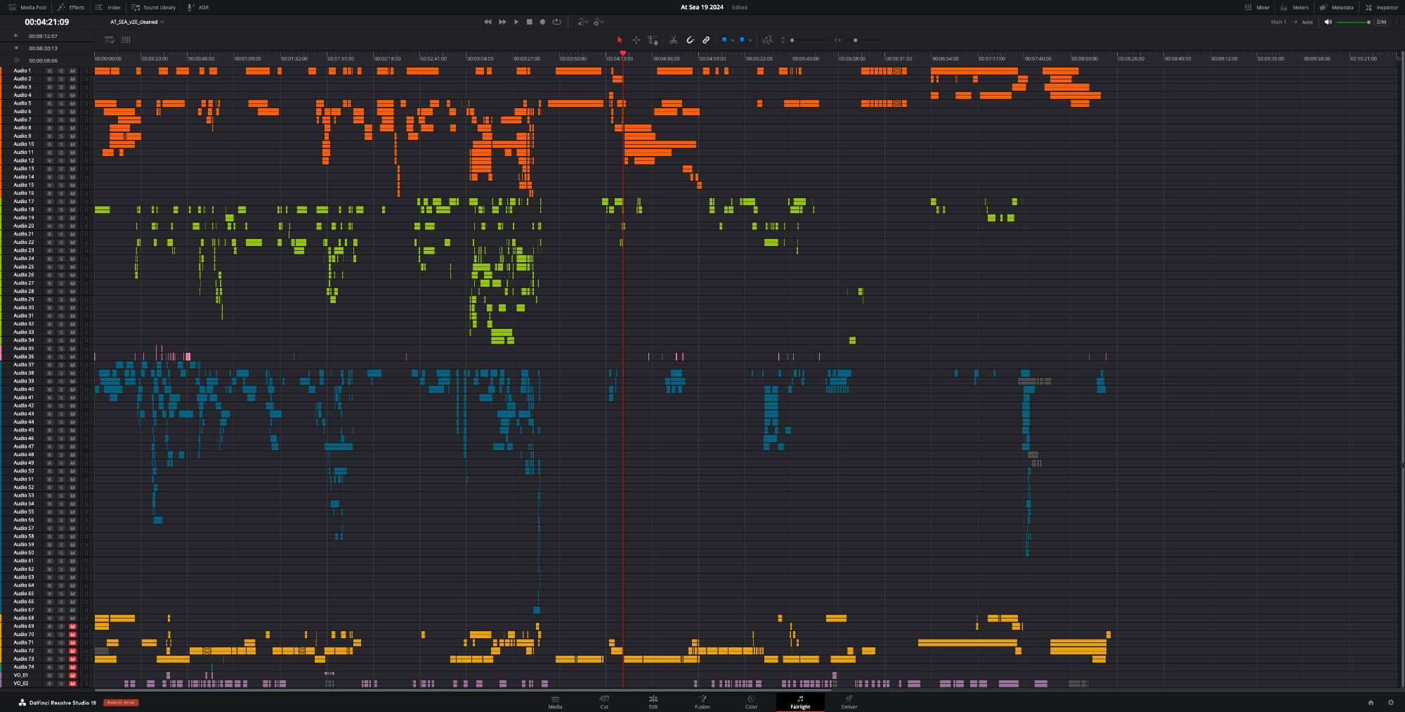Click the Play button in transport controls
This screenshot has width=1405, height=712.
[x=516, y=22]
